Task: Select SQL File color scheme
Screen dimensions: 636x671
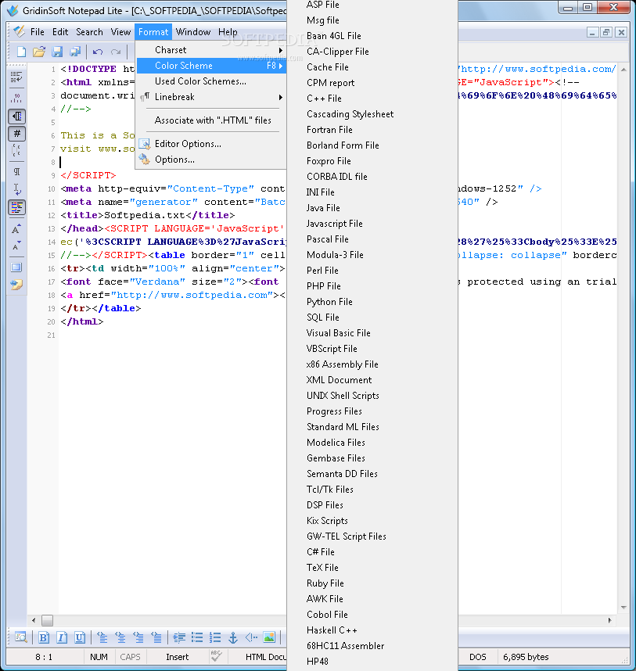Action: point(372,317)
